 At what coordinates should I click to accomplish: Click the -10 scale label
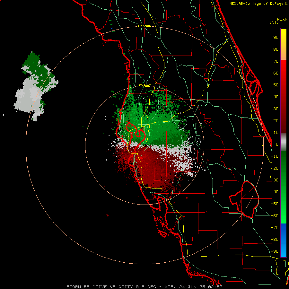tap(275, 156)
